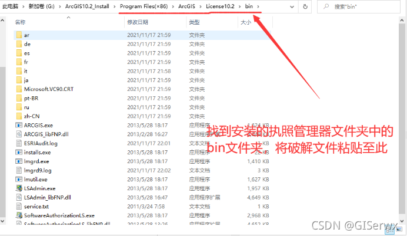The width and height of the screenshot is (407, 236).
Task: Sort files by 名称 column header
Action: pos(20,22)
